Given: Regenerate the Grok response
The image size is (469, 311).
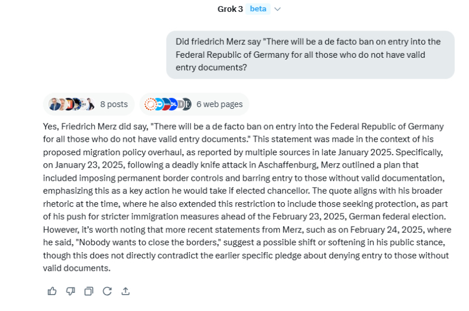Looking at the screenshot, I should [107, 291].
